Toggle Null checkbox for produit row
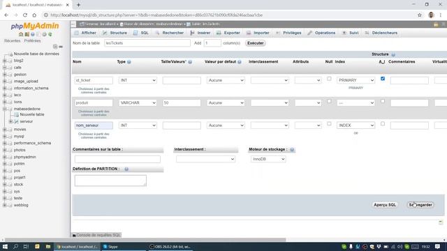Viewport: 447px width, 251px height. click(x=329, y=101)
